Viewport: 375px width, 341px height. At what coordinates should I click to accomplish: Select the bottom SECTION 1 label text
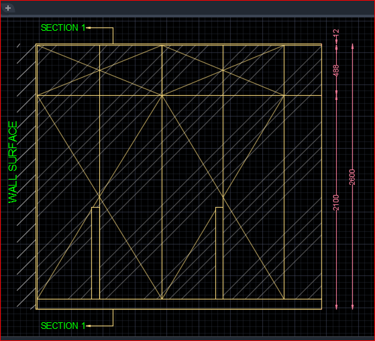(x=63, y=326)
